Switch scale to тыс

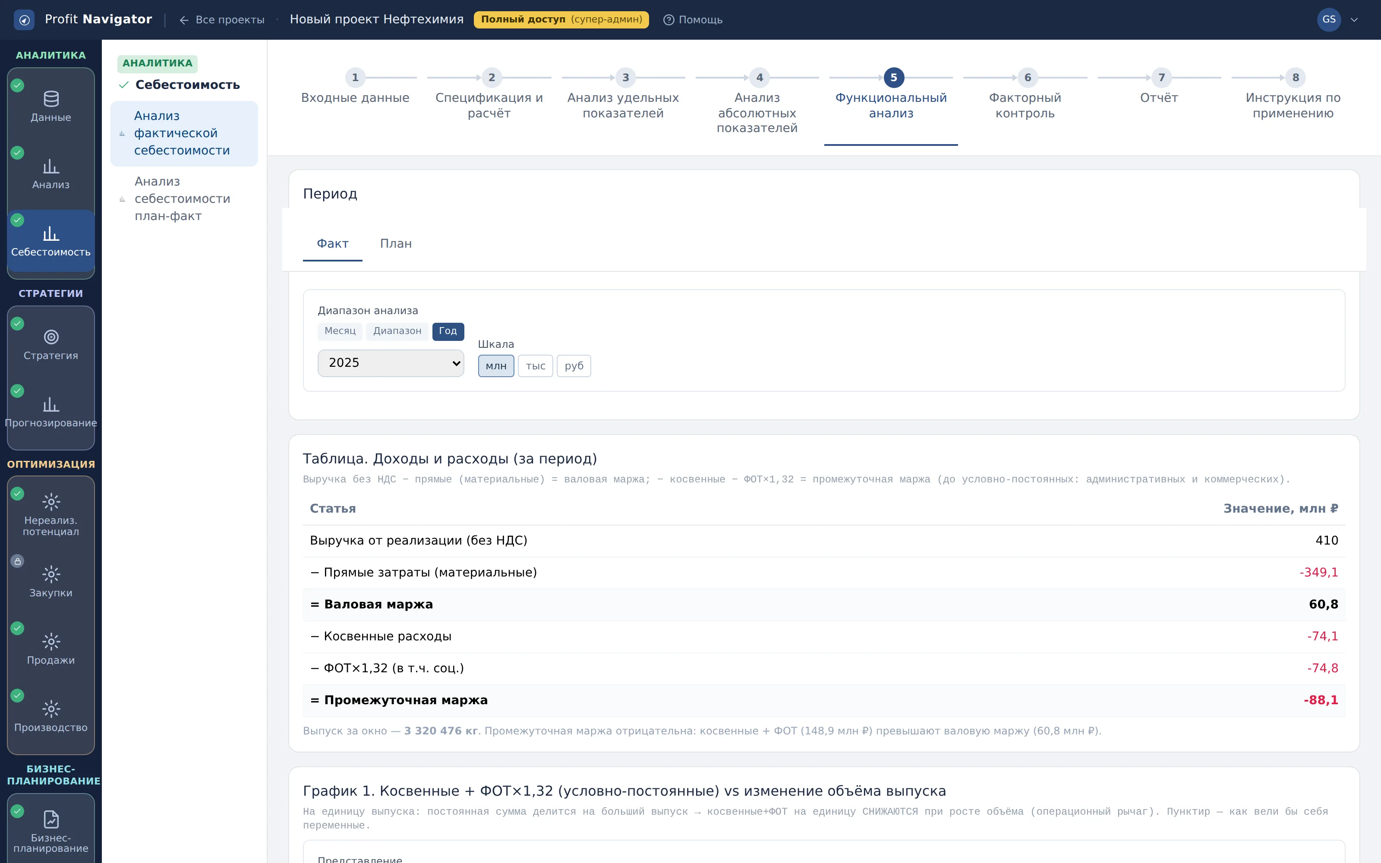(535, 366)
